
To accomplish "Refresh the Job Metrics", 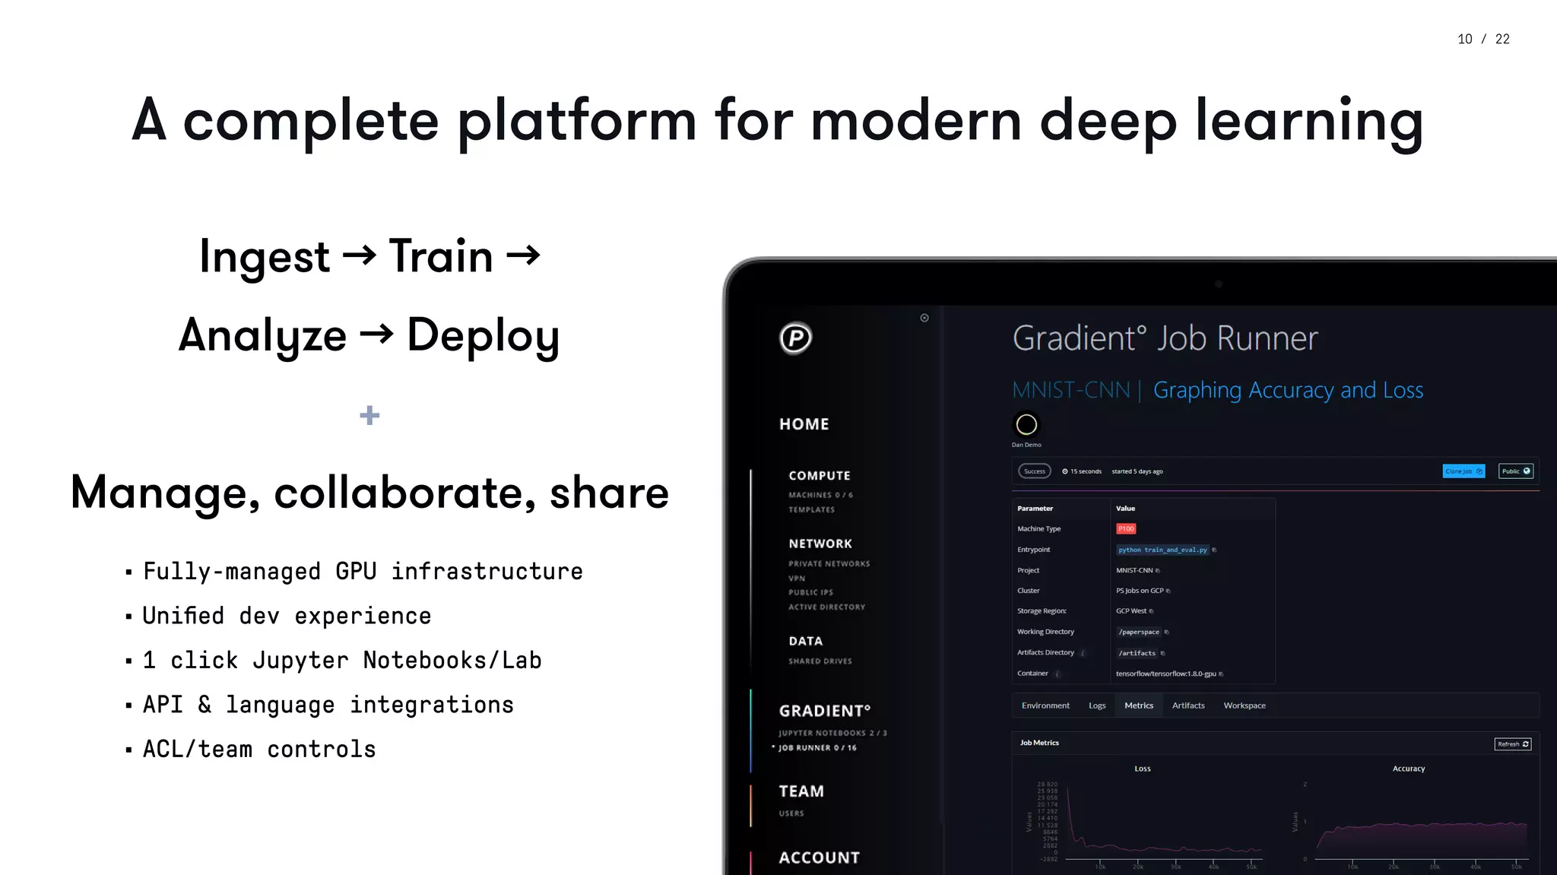I will (1513, 744).
